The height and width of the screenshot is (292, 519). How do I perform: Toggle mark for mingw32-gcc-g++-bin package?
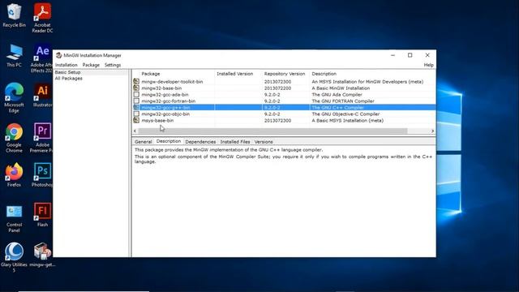tap(136, 107)
